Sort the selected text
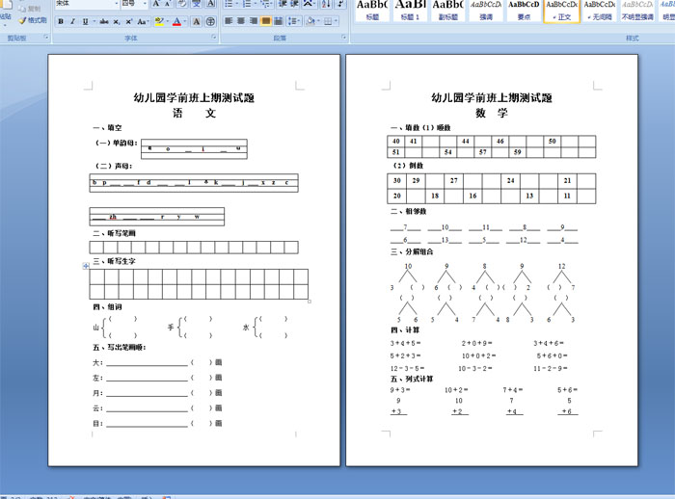Viewport: 675px width, 499px height. coord(326,4)
